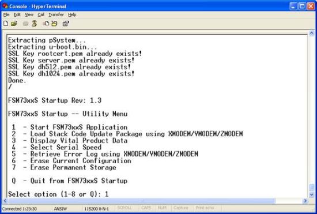Image resolution: width=317 pixels, height=214 pixels.
Task: Click the HyperTerminal title bar app icon
Action: click(5, 6)
